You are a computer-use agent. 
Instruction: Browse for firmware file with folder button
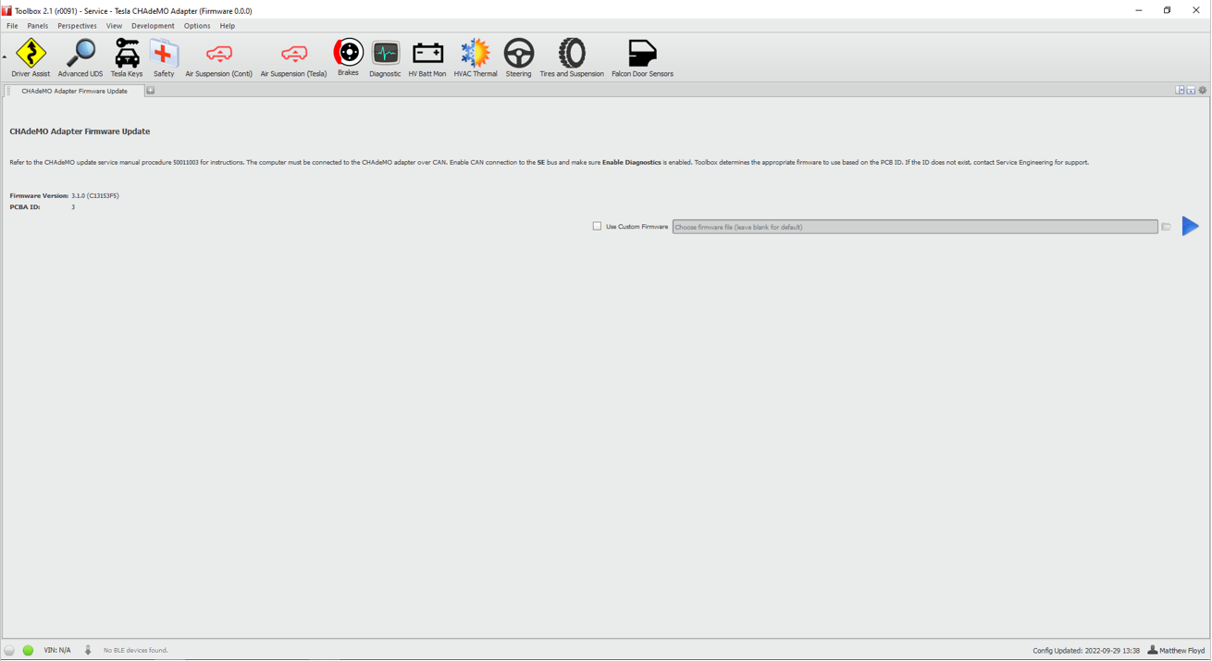tap(1166, 227)
